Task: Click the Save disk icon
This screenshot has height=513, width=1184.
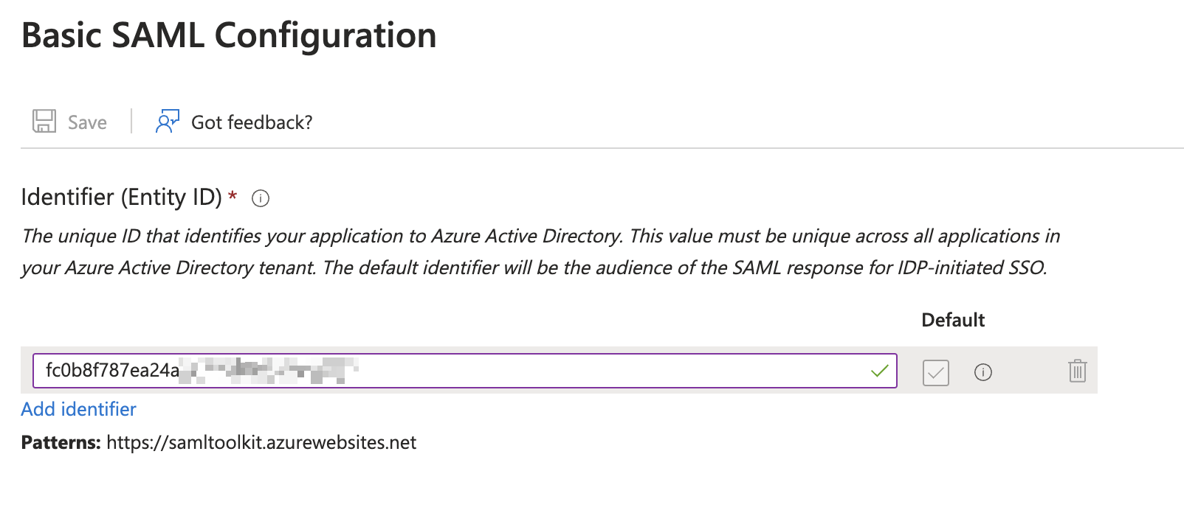Action: pos(45,122)
